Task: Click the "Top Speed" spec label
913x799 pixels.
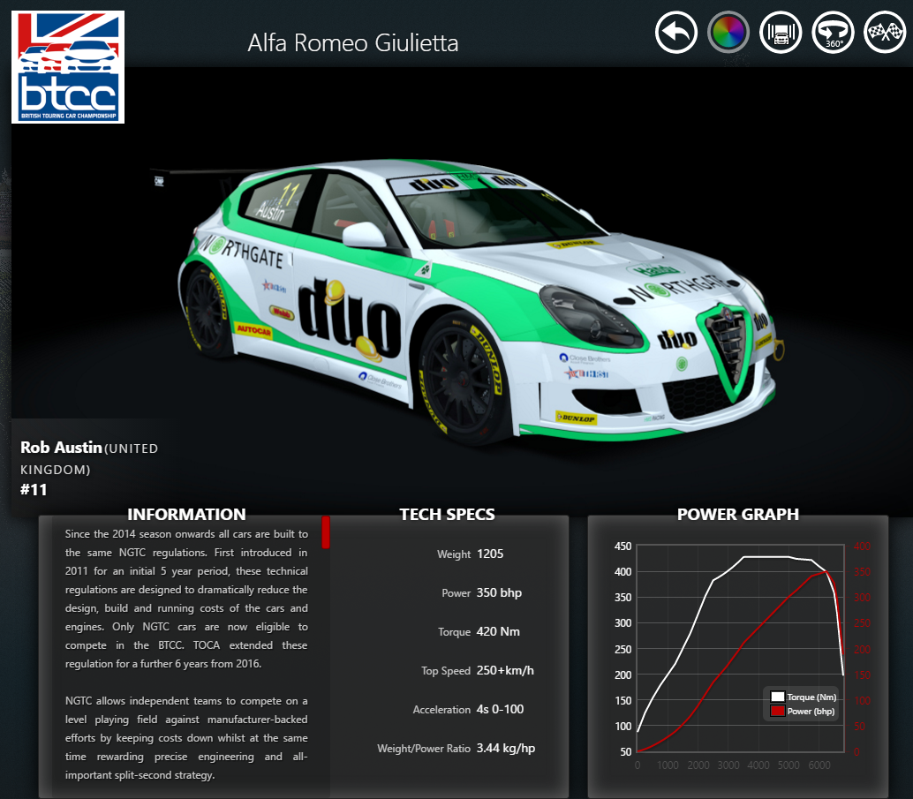Action: pyautogui.click(x=445, y=671)
